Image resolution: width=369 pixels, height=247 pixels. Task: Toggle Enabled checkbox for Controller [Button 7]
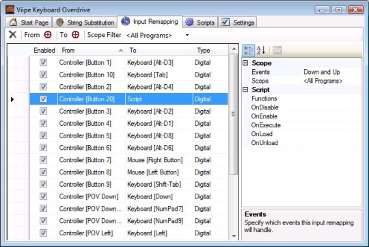43,160
